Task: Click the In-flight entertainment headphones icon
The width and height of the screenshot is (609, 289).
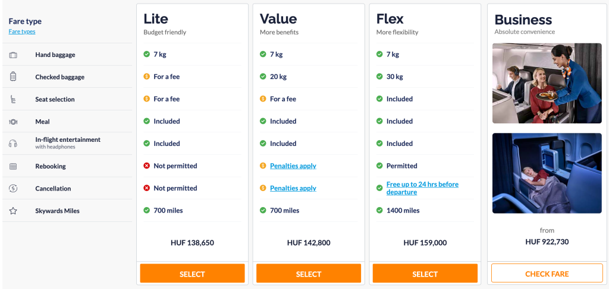Action: (x=13, y=143)
